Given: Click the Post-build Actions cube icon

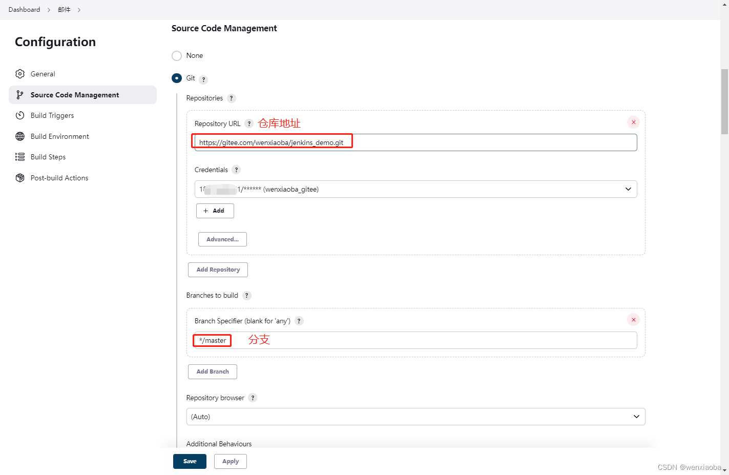Looking at the screenshot, I should (x=20, y=178).
